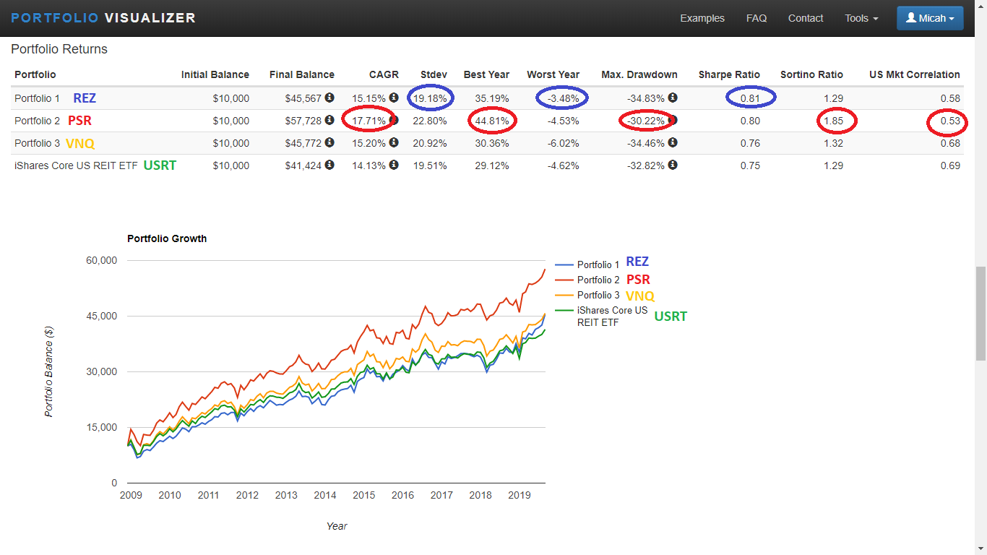Select iShares Core US REIT ETF legend entry
This screenshot has height=555, width=987.
pos(602,317)
